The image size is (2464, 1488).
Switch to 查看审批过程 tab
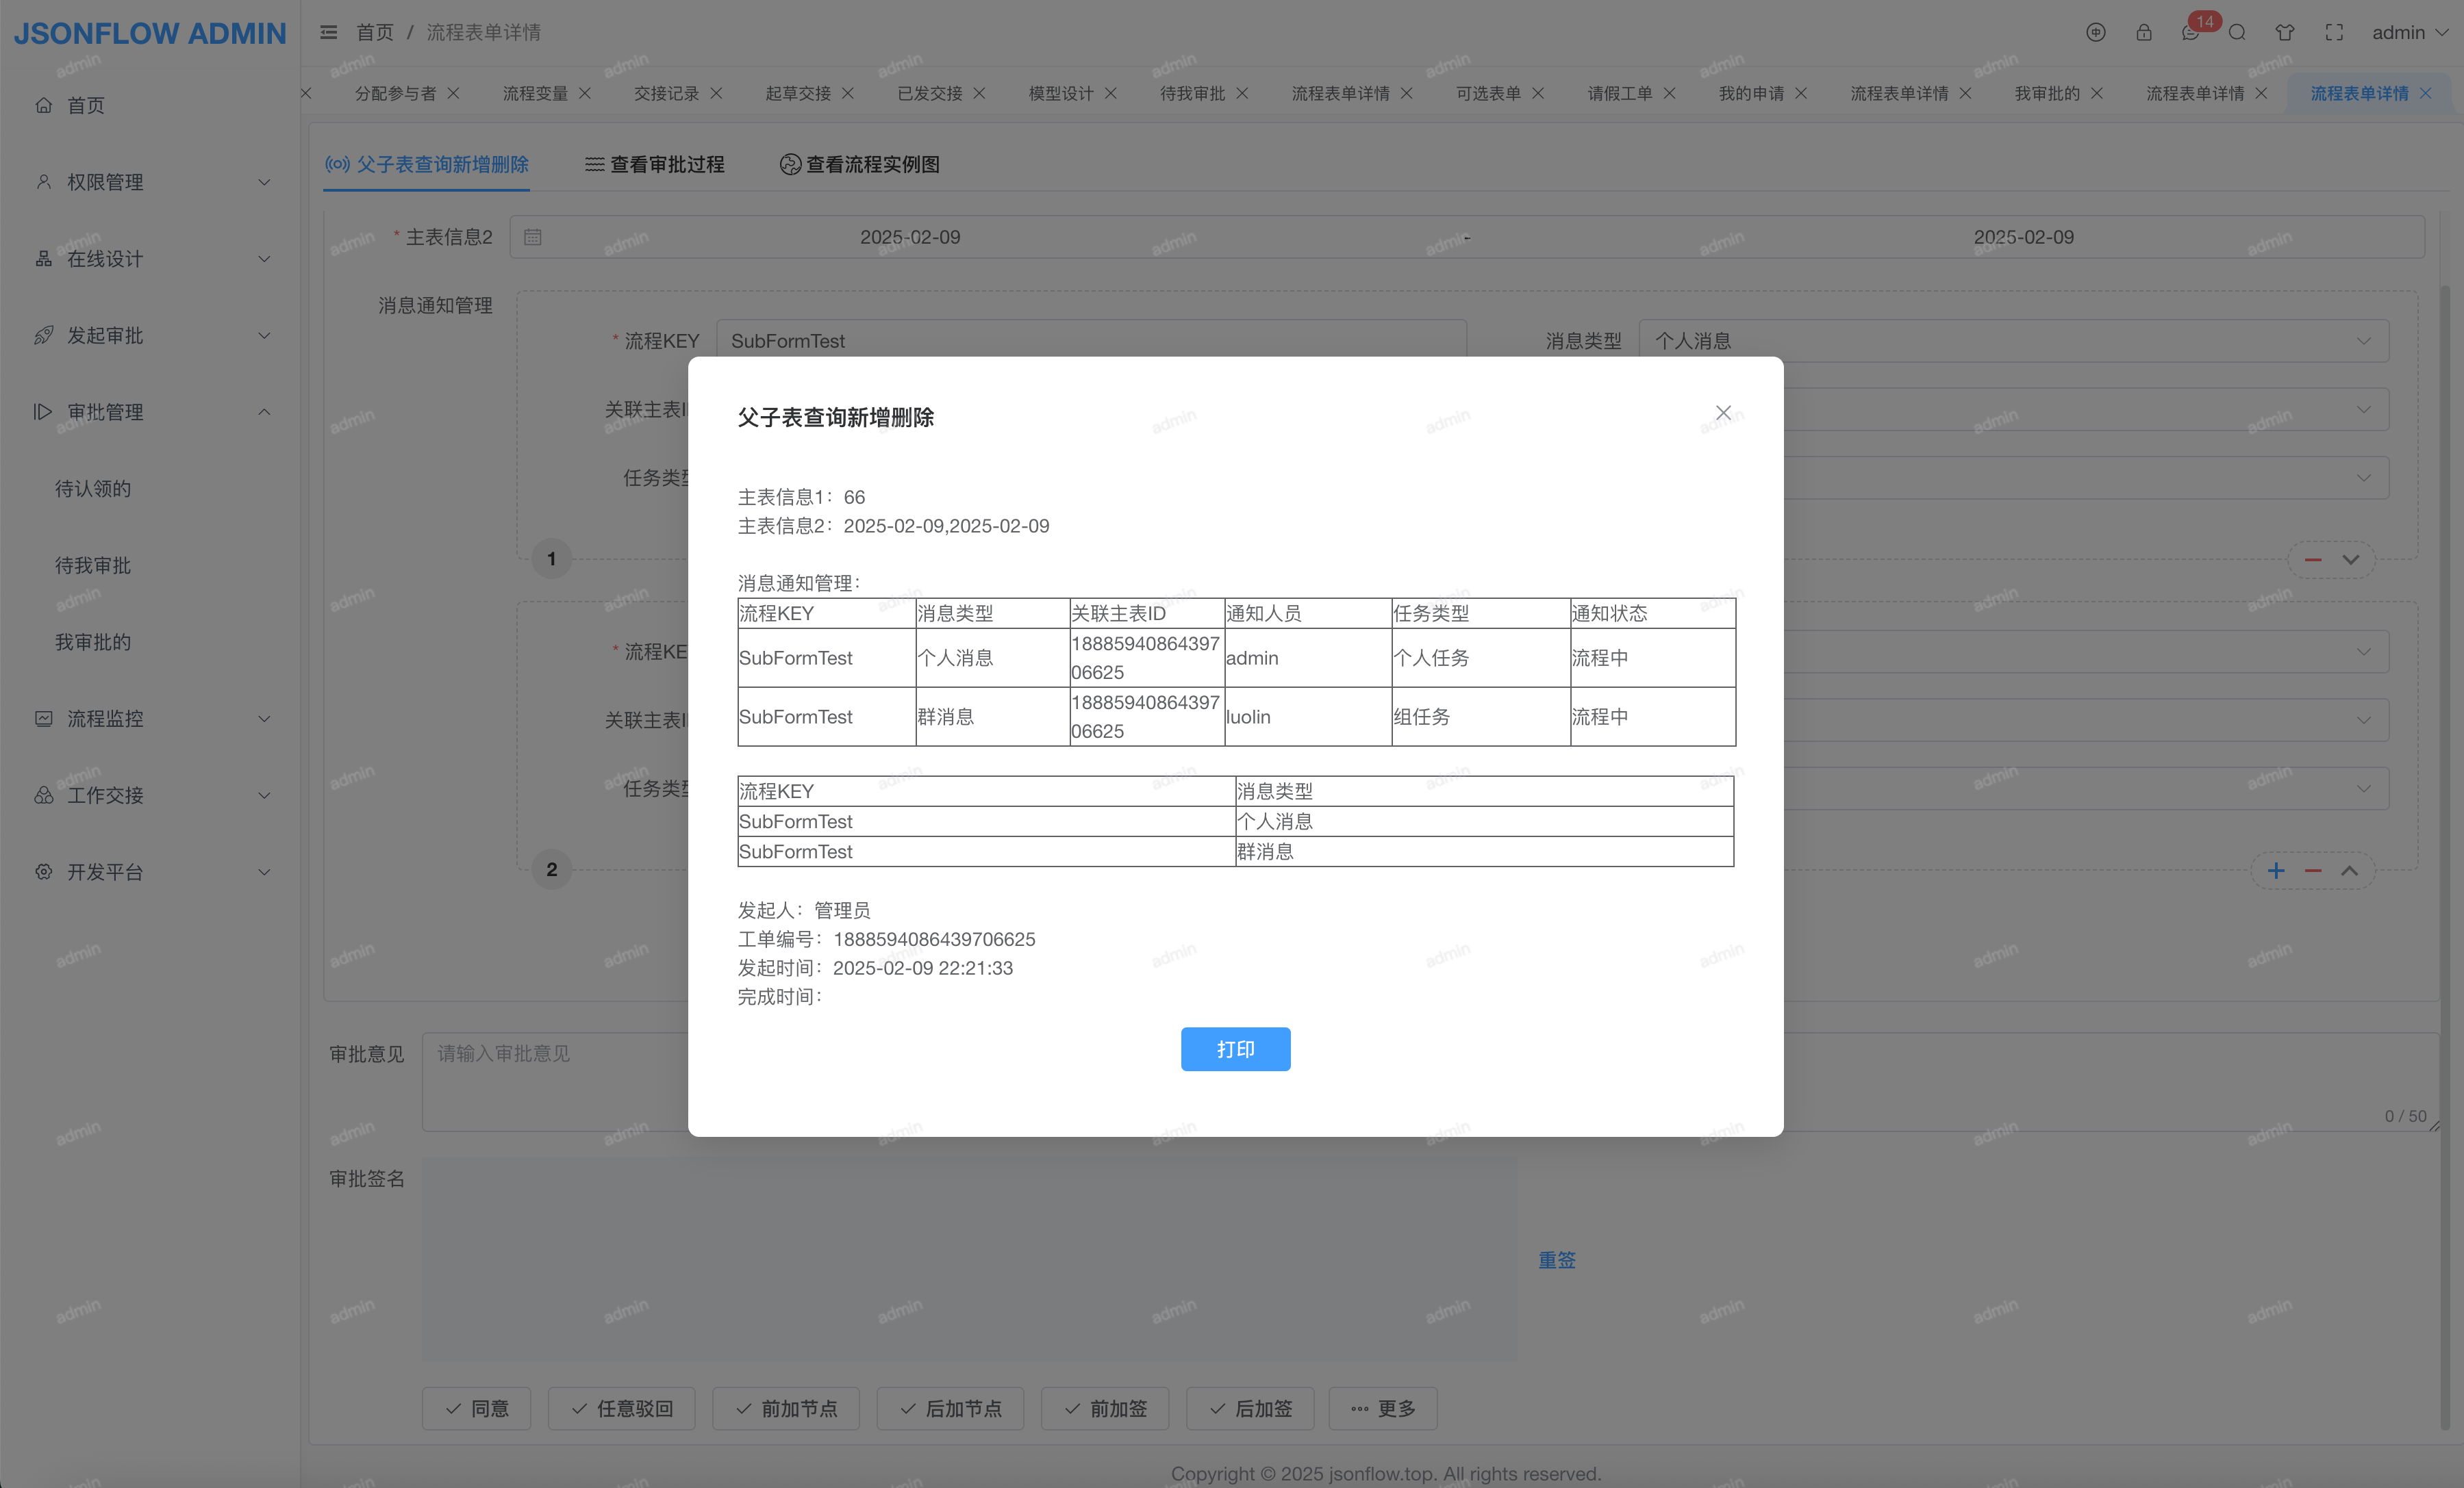click(x=655, y=164)
